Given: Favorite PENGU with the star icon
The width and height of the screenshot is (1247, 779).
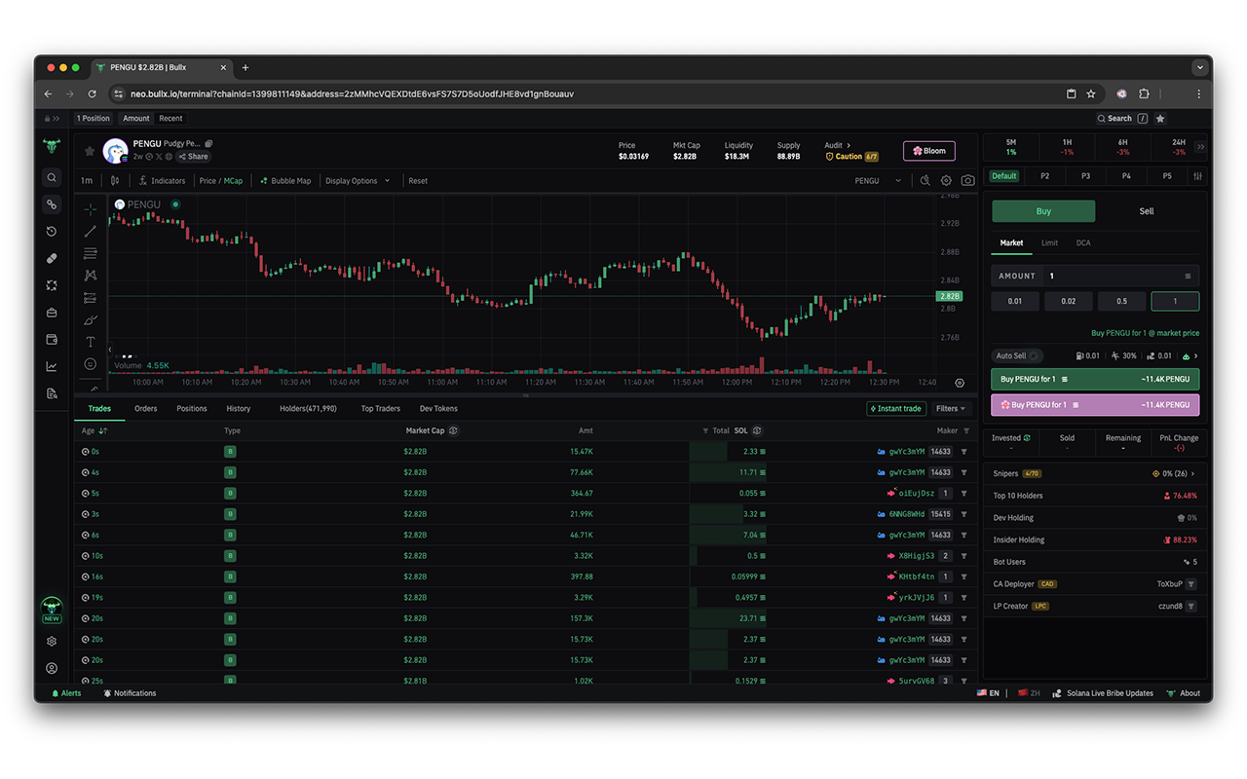Looking at the screenshot, I should [90, 151].
